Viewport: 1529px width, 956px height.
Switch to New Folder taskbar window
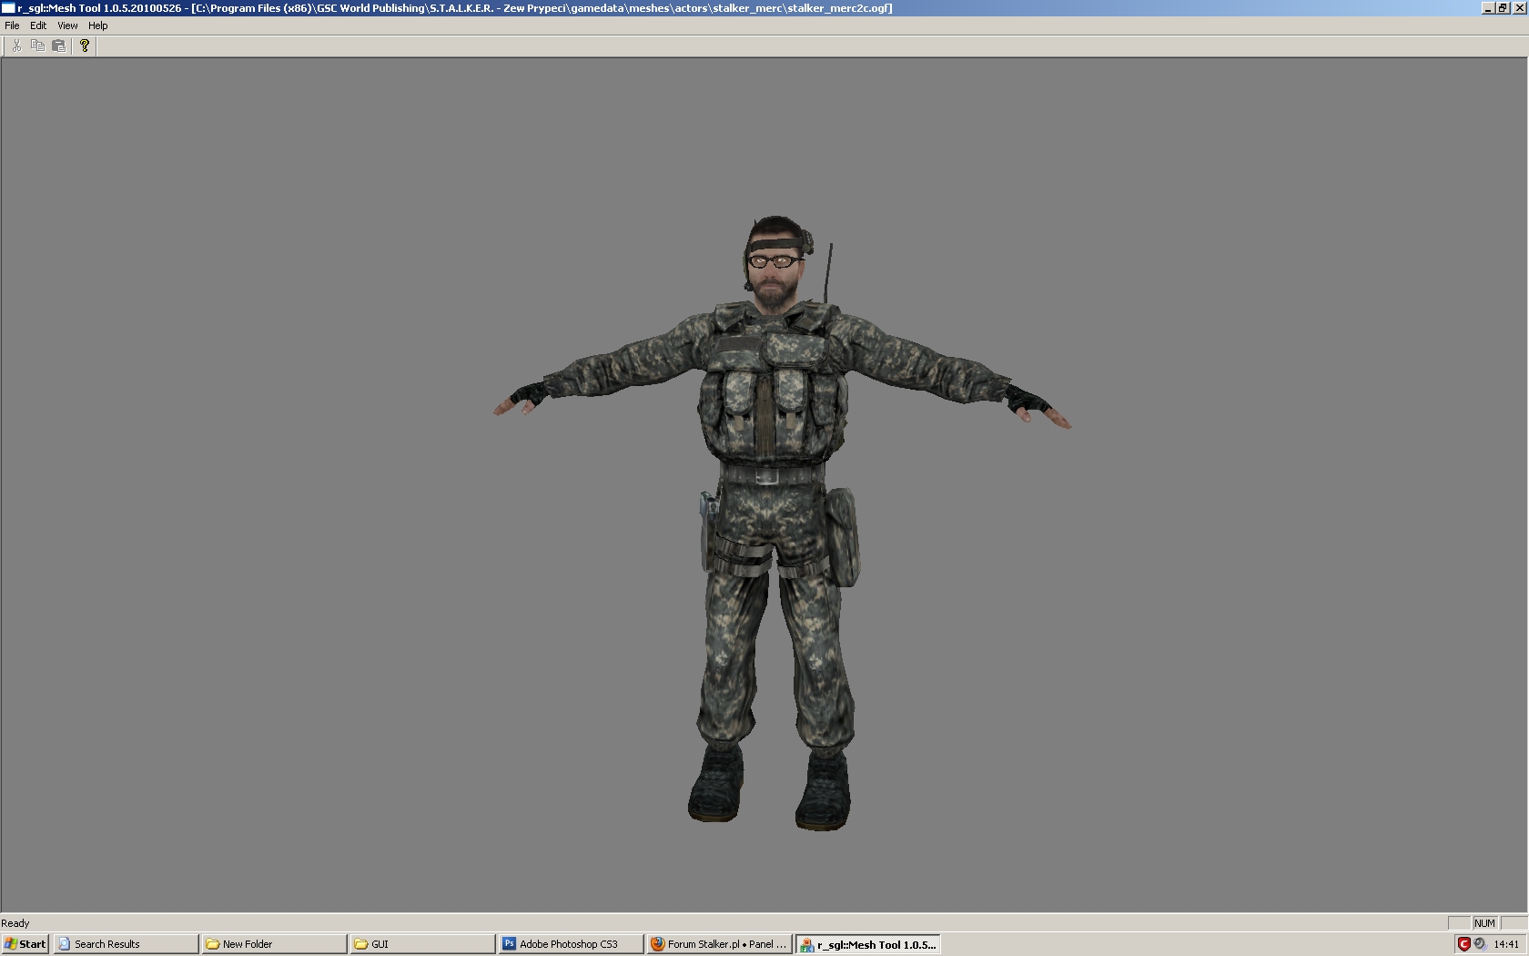[274, 944]
